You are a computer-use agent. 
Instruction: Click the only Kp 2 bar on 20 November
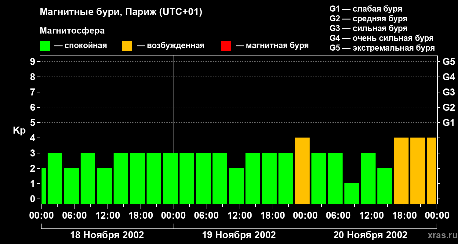(x=385, y=186)
